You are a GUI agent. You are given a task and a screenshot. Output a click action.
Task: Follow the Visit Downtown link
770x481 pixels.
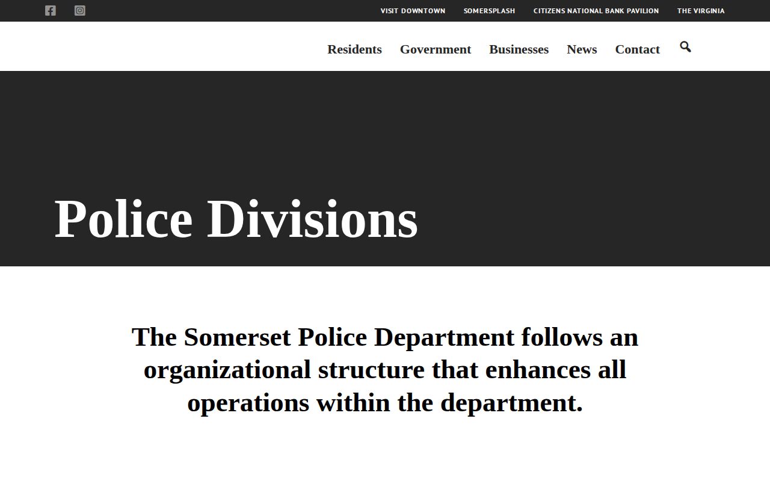[413, 11]
